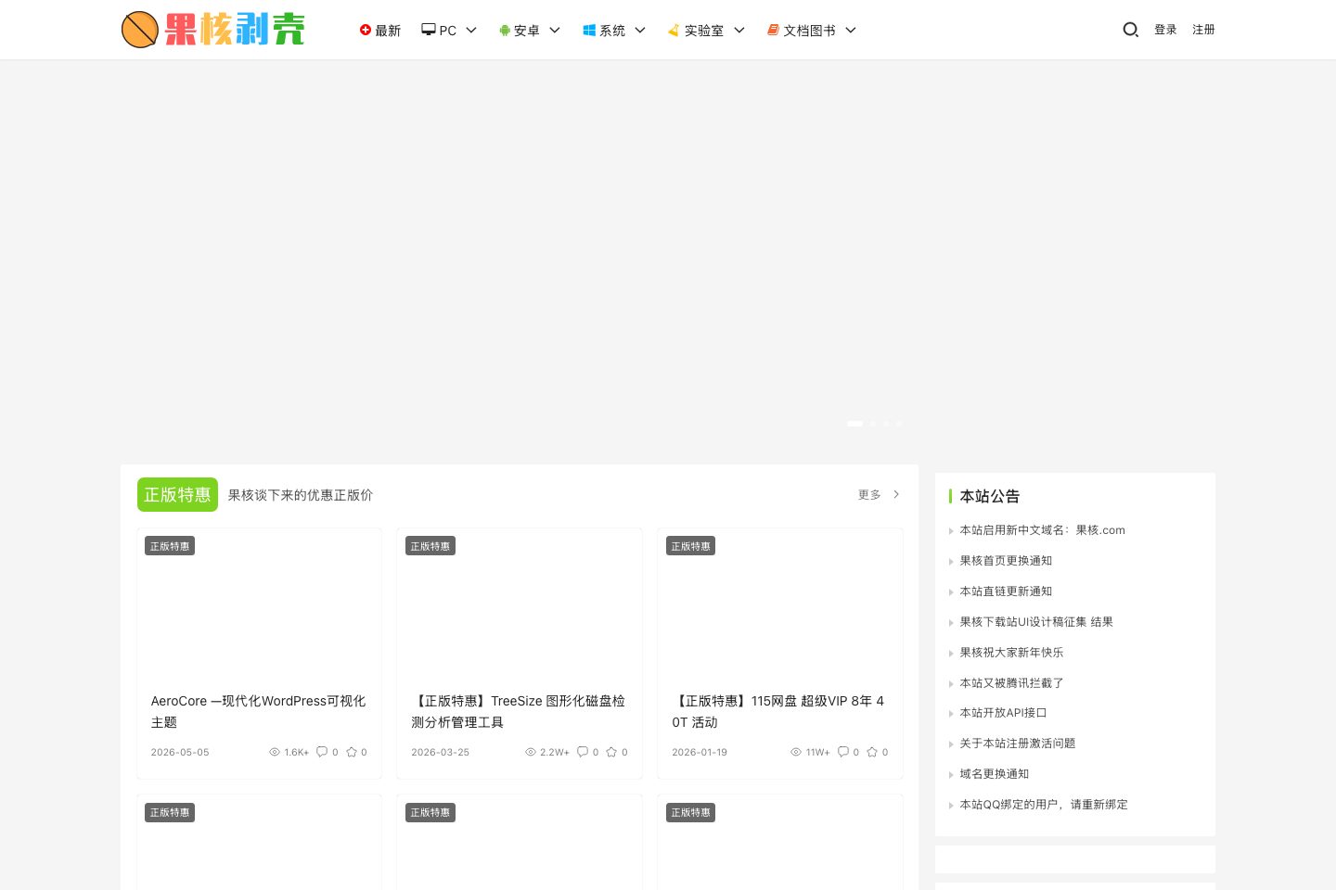This screenshot has width=1336, height=890.
Task: Click the star icon on AeroCore card
Action: [x=352, y=752]
